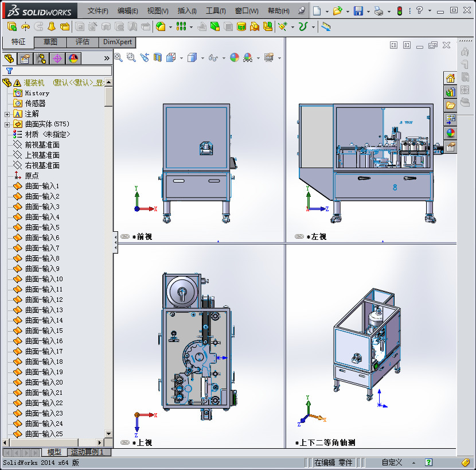
Task: Switch to the DimXpert tab
Action: pos(117,42)
